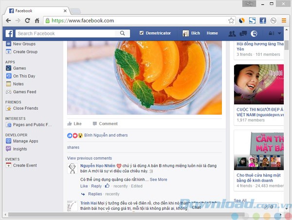Image resolution: width=292 pixels, height=220 pixels.
Task: Click the new message compose icon in Chat bar
Action: [x=266, y=207]
